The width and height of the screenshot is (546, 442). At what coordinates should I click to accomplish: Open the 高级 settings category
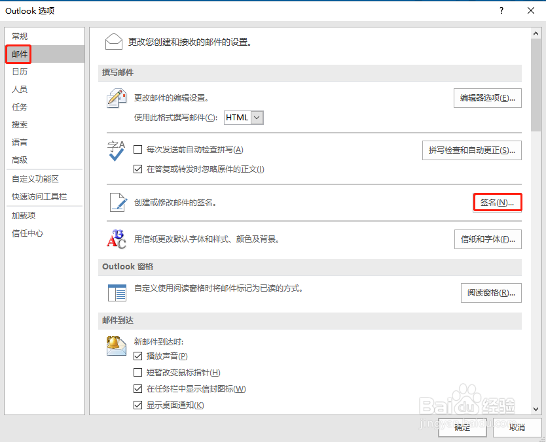45,160
